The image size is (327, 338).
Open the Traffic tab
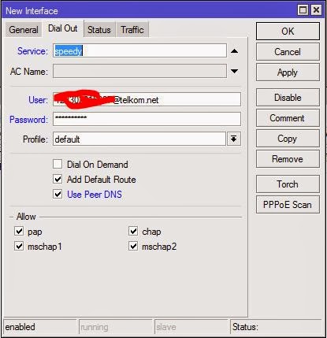click(132, 30)
